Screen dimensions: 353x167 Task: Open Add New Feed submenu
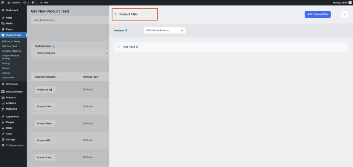point(9,46)
